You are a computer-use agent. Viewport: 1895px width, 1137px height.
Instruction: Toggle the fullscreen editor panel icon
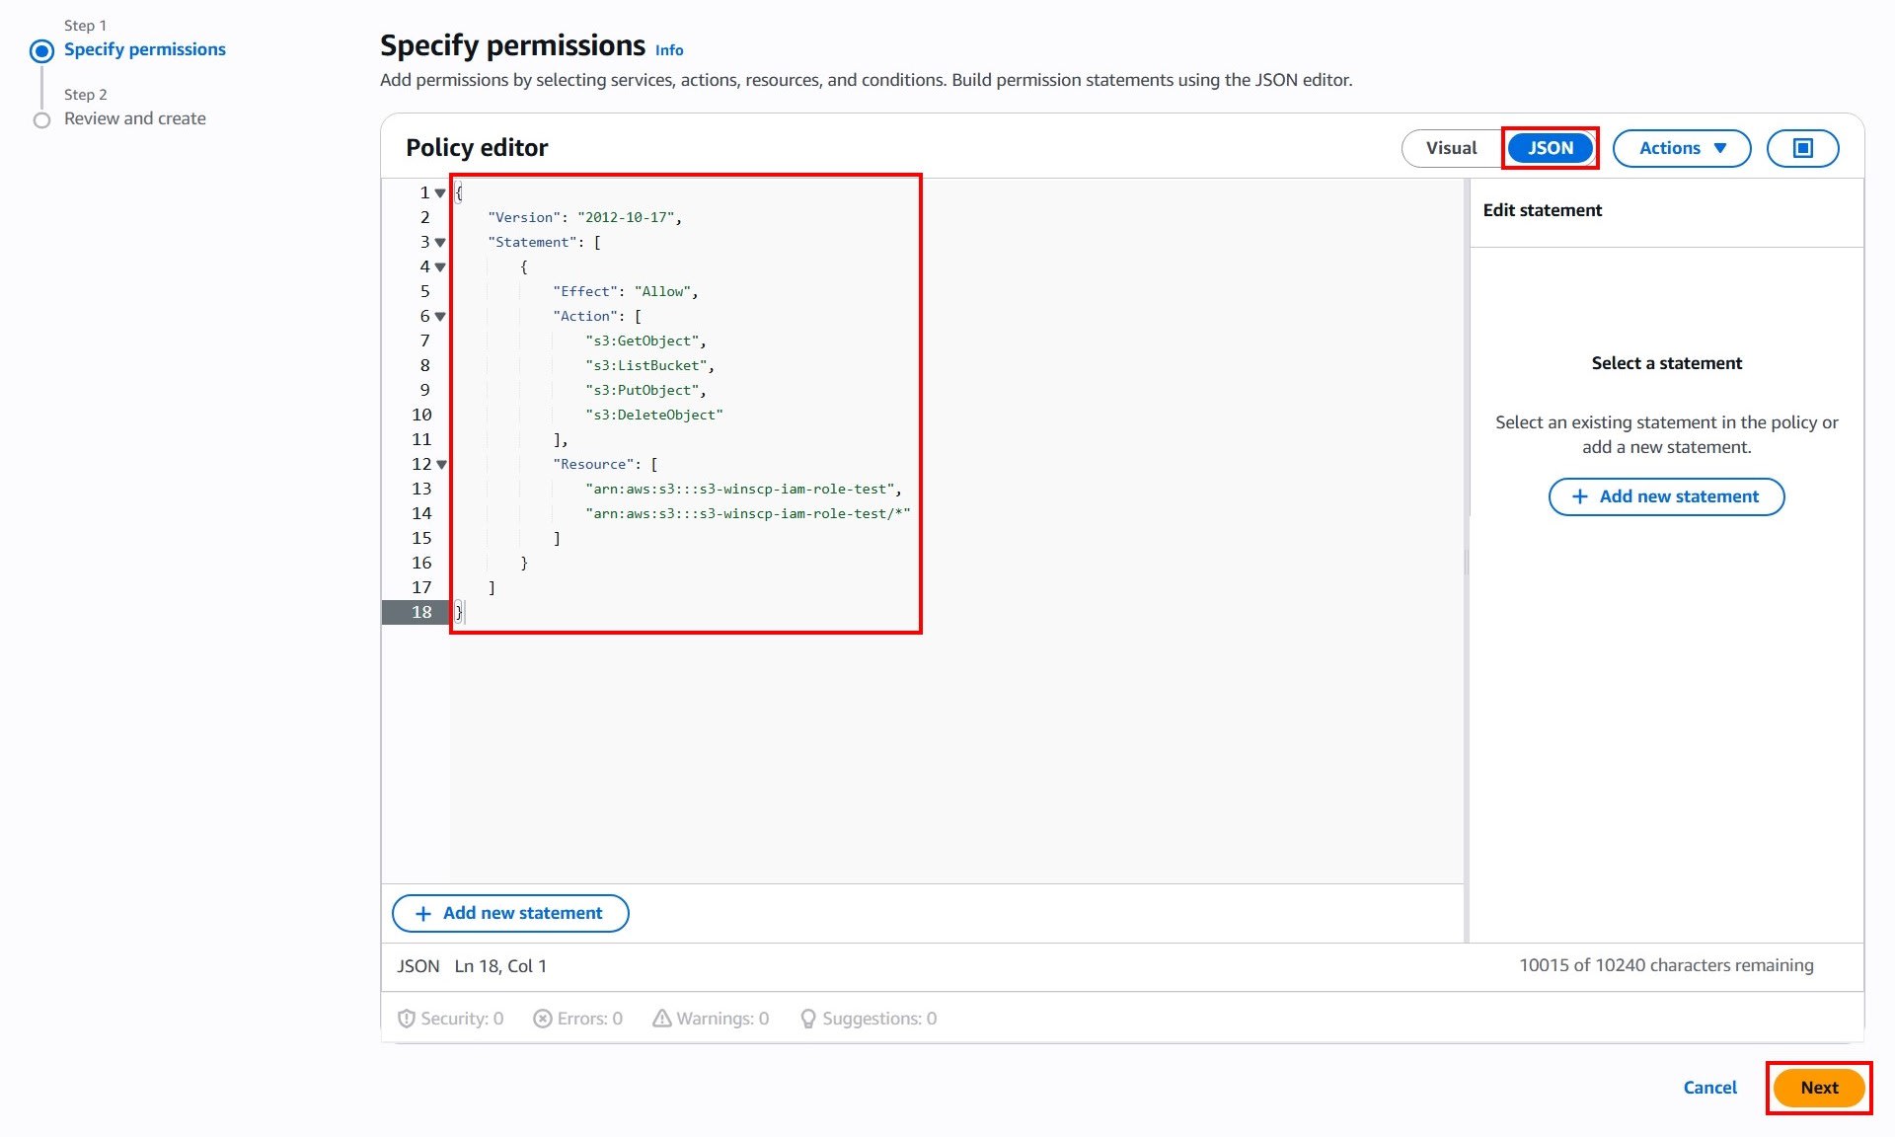pyautogui.click(x=1802, y=148)
